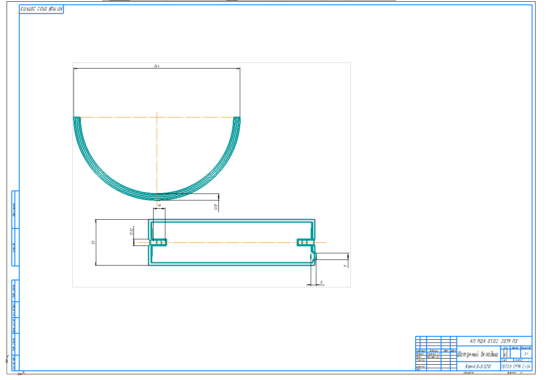Click the locking notch on right edge

(x=313, y=256)
